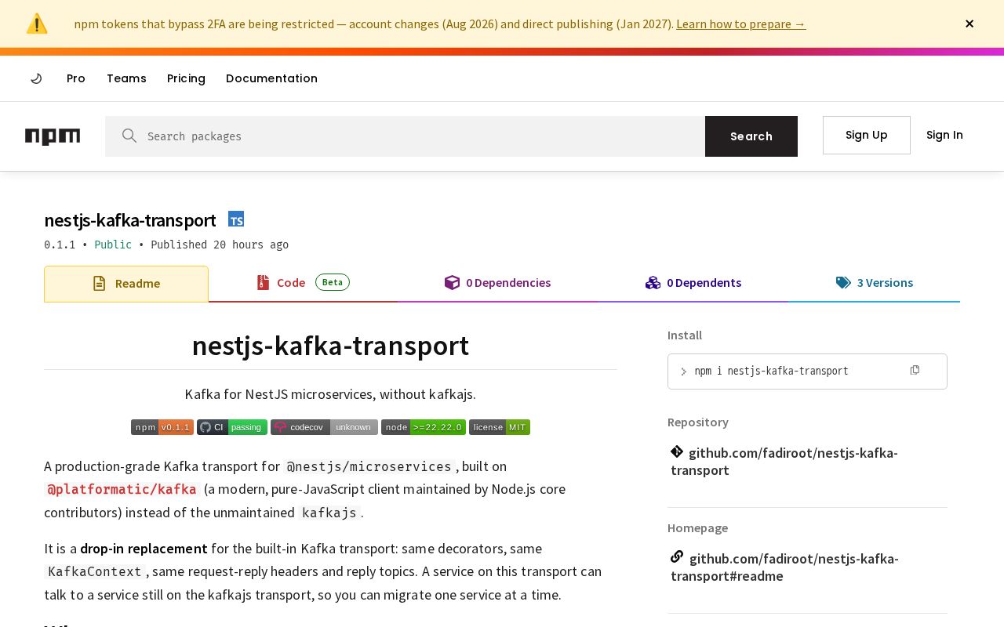The image size is (1004, 627).
Task: Click the nestjs-kafka-transport README heading
Action: tap(330, 346)
